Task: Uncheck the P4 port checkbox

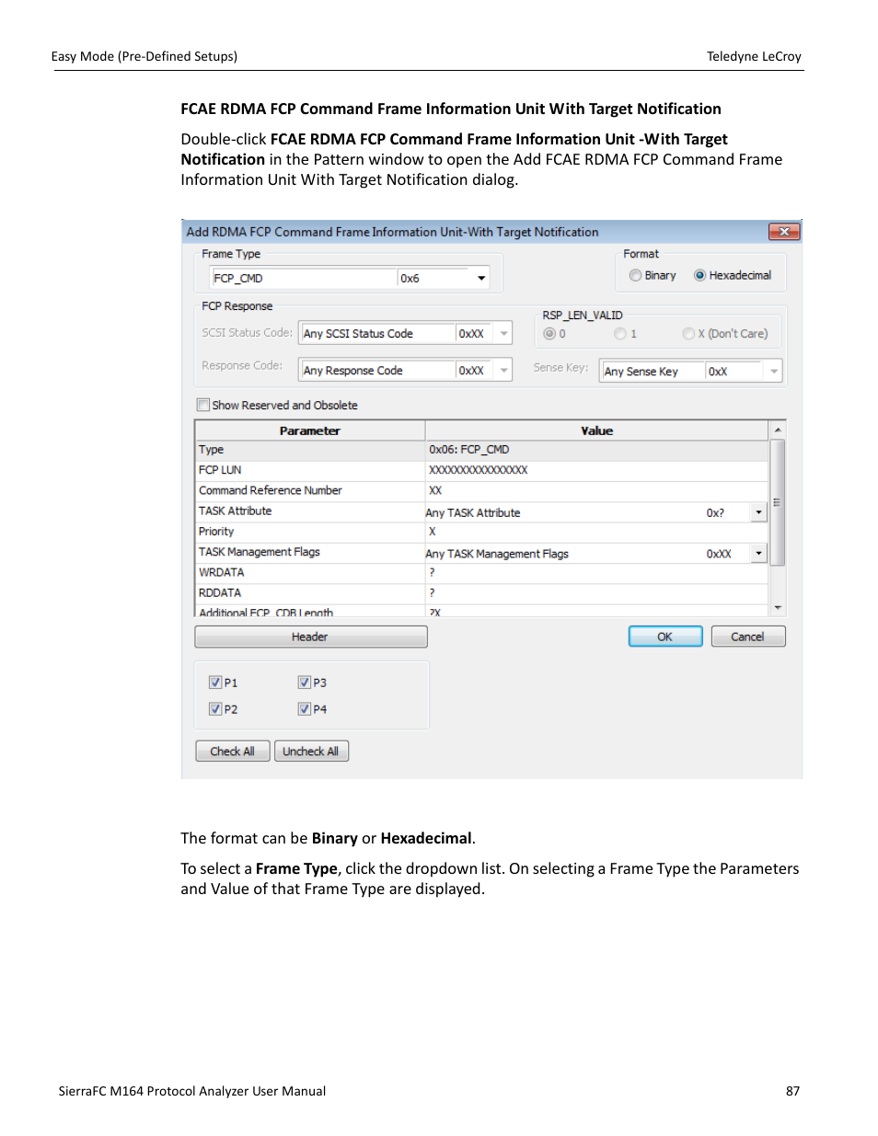Action: [x=305, y=709]
